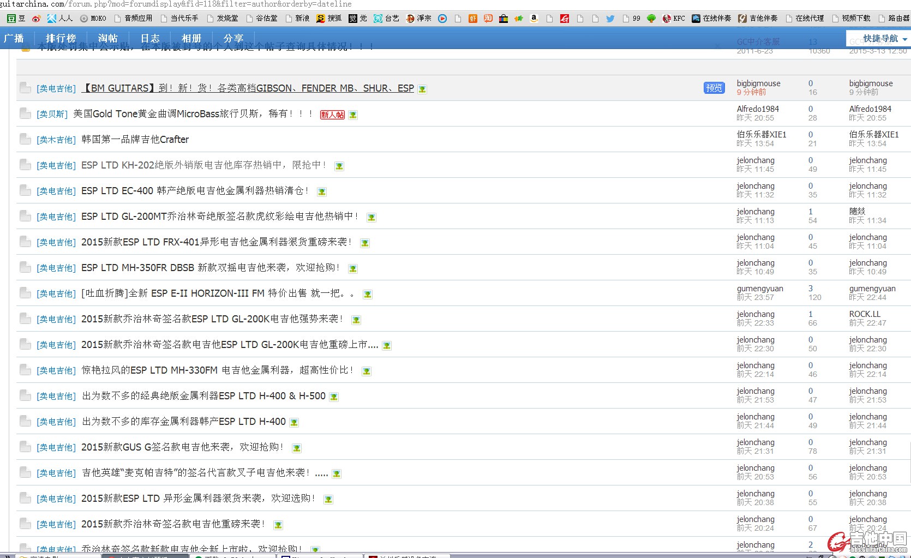Click reply count 3 on HORIZON-III thread
This screenshot has height=558, width=911.
tap(811, 289)
